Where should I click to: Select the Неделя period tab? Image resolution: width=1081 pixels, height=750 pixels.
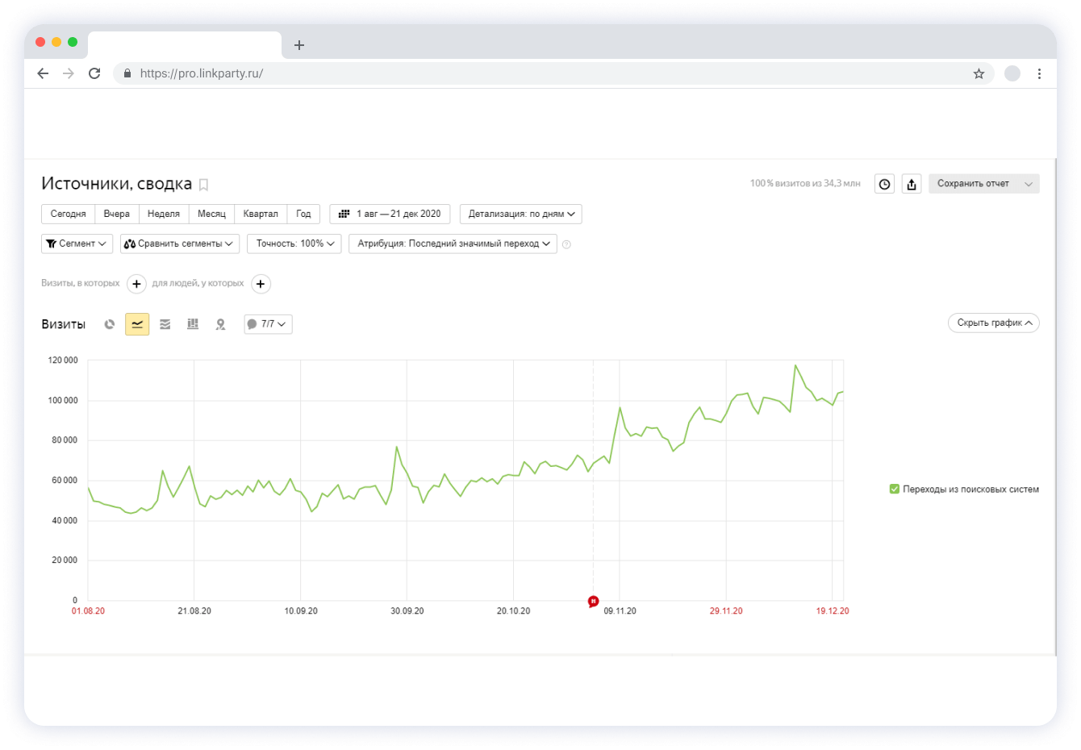click(164, 214)
